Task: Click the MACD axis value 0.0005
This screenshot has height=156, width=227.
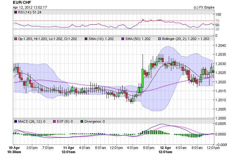Action: click(x=221, y=124)
